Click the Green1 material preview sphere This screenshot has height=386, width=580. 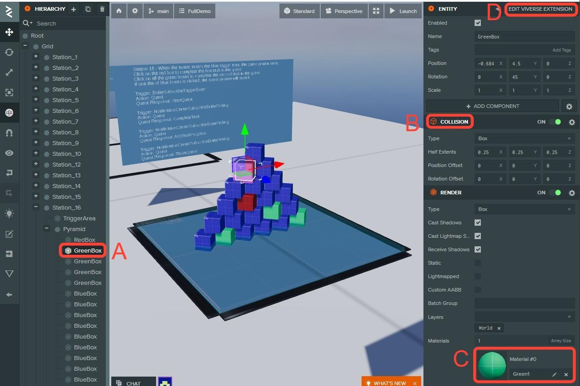pos(492,365)
